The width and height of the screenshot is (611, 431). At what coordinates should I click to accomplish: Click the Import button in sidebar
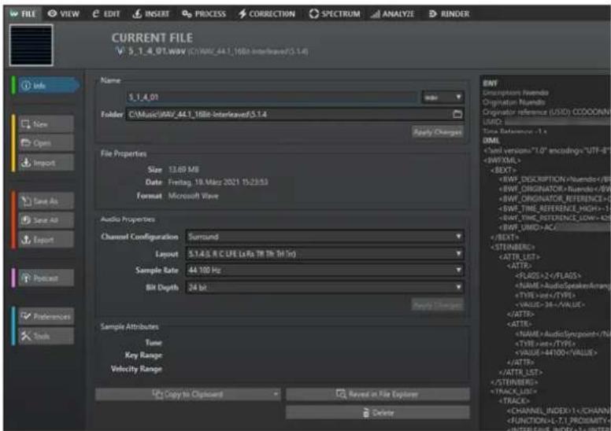coord(46,163)
